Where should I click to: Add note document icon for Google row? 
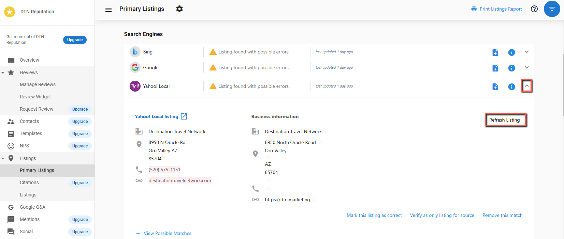pyautogui.click(x=495, y=68)
